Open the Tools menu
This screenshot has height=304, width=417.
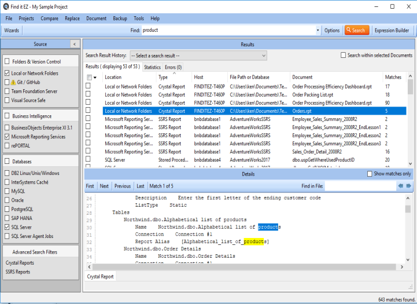pyautogui.click(x=139, y=19)
